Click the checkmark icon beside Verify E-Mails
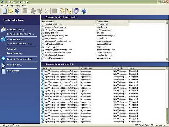 tap(3, 65)
